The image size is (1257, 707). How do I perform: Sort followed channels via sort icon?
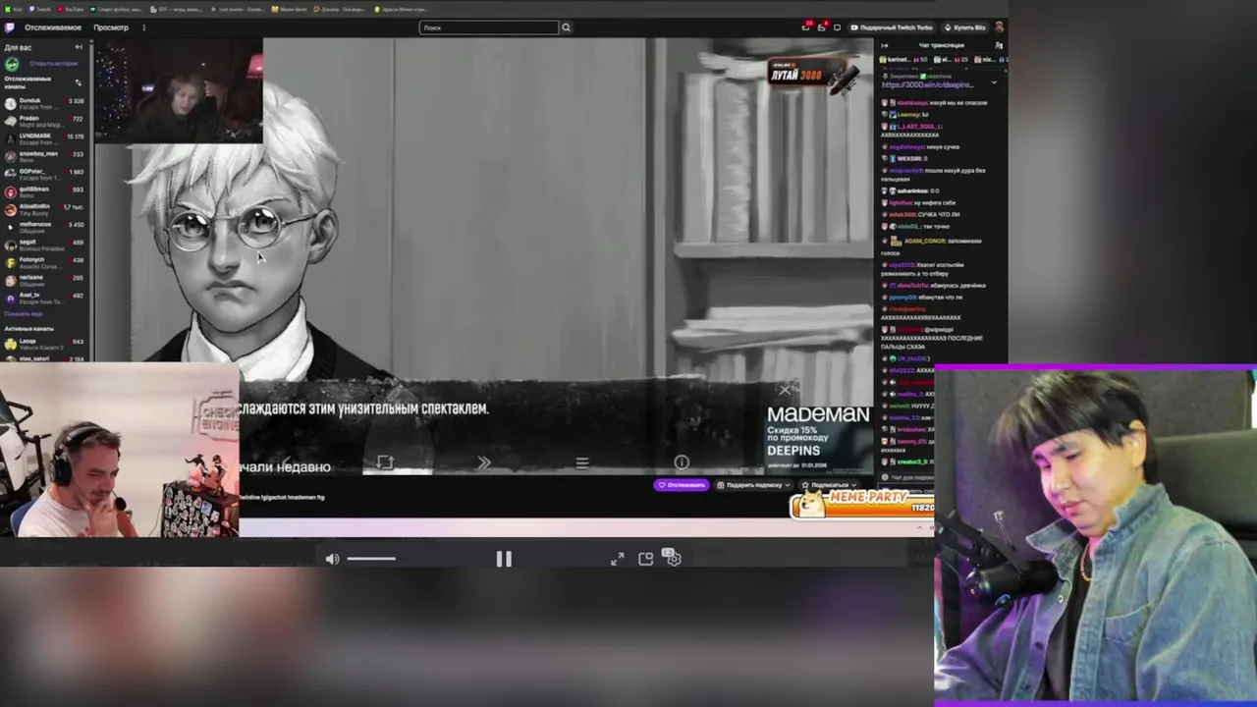[x=79, y=82]
